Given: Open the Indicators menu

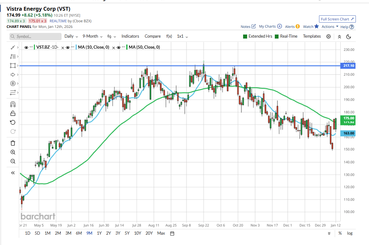Looking at the screenshot, I should (130, 36).
